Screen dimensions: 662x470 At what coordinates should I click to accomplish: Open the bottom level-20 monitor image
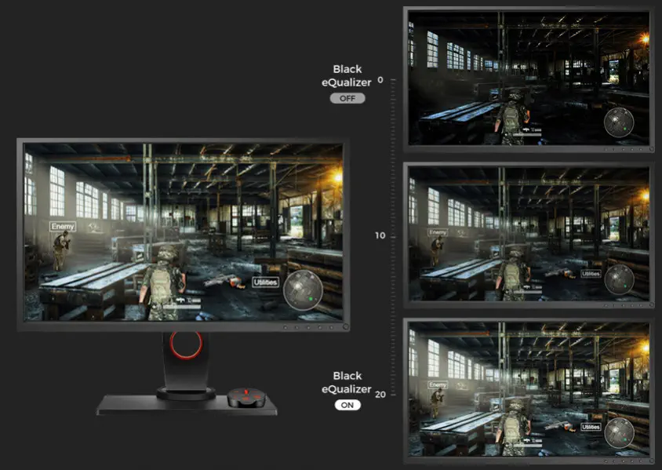click(x=529, y=391)
